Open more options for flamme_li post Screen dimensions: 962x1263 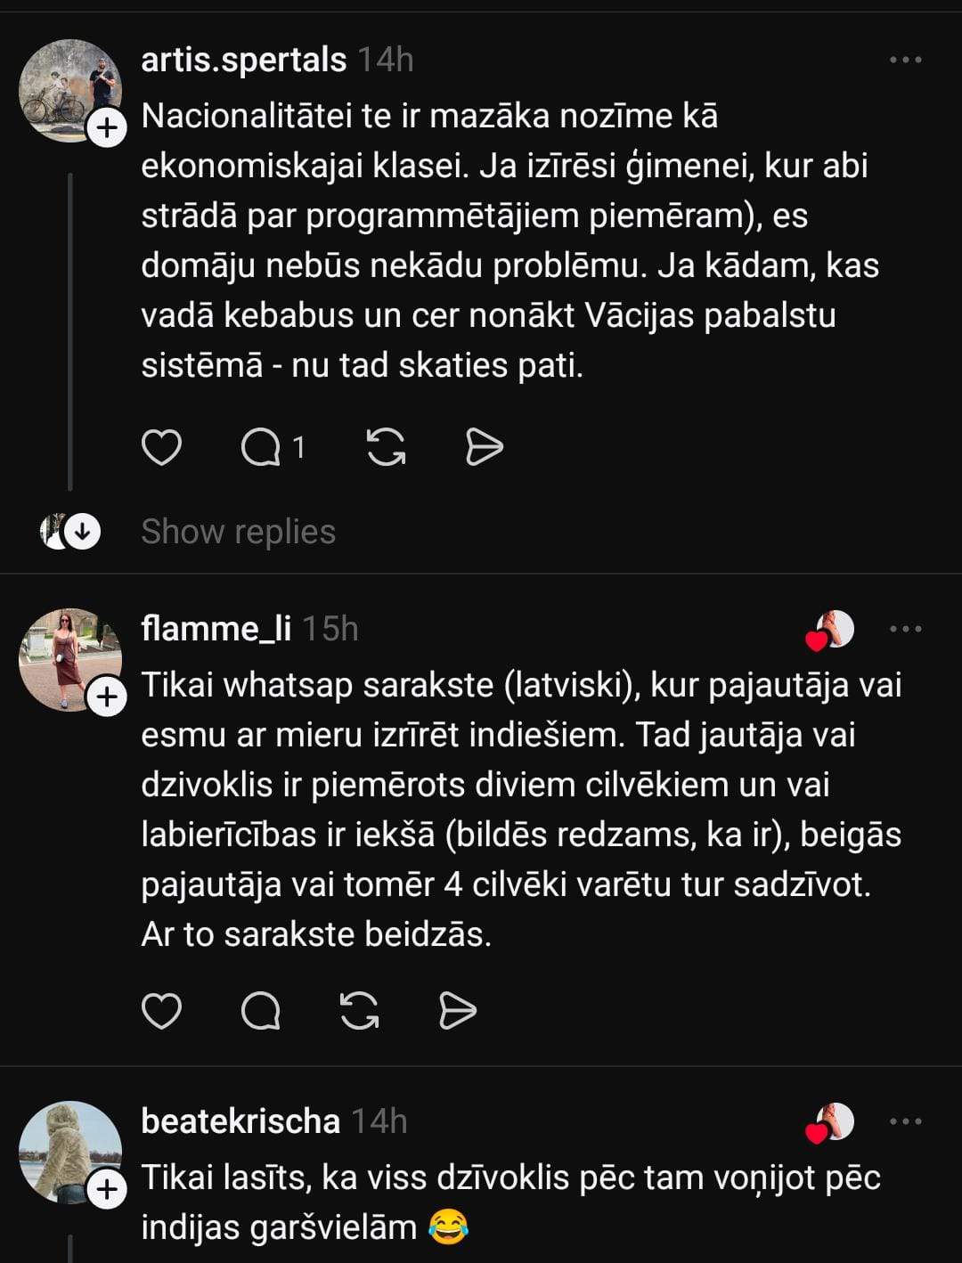[905, 629]
